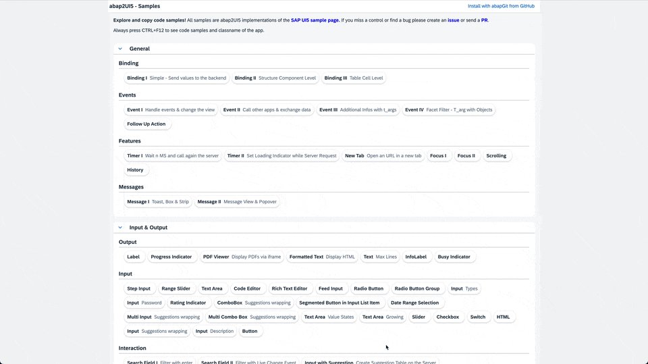Open Focus II sample

[x=466, y=155]
